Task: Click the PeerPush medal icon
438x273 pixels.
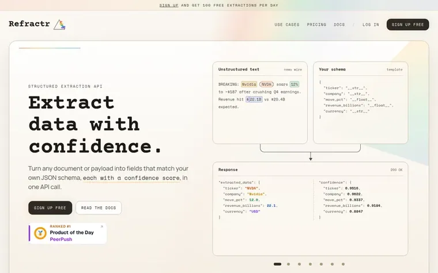Action: point(40,233)
